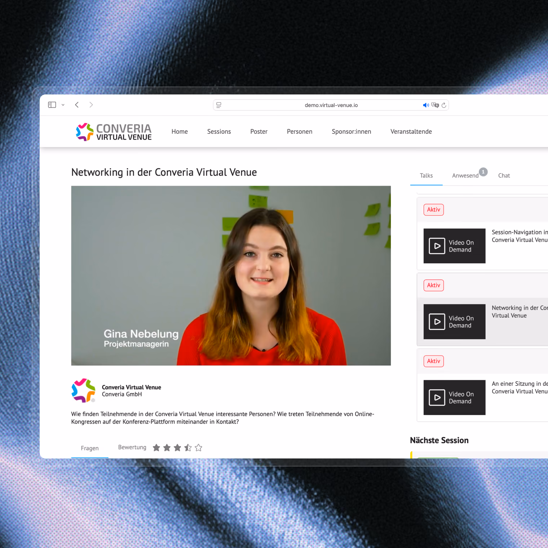This screenshot has width=548, height=548.
Task: Click the Converia Virtual Venue header logo
Action: pos(114,132)
